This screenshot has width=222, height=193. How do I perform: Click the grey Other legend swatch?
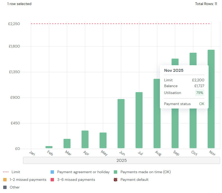pyautogui.click(x=5, y=187)
